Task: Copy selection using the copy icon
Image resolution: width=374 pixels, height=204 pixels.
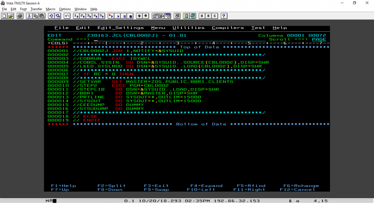Action: coord(35,16)
